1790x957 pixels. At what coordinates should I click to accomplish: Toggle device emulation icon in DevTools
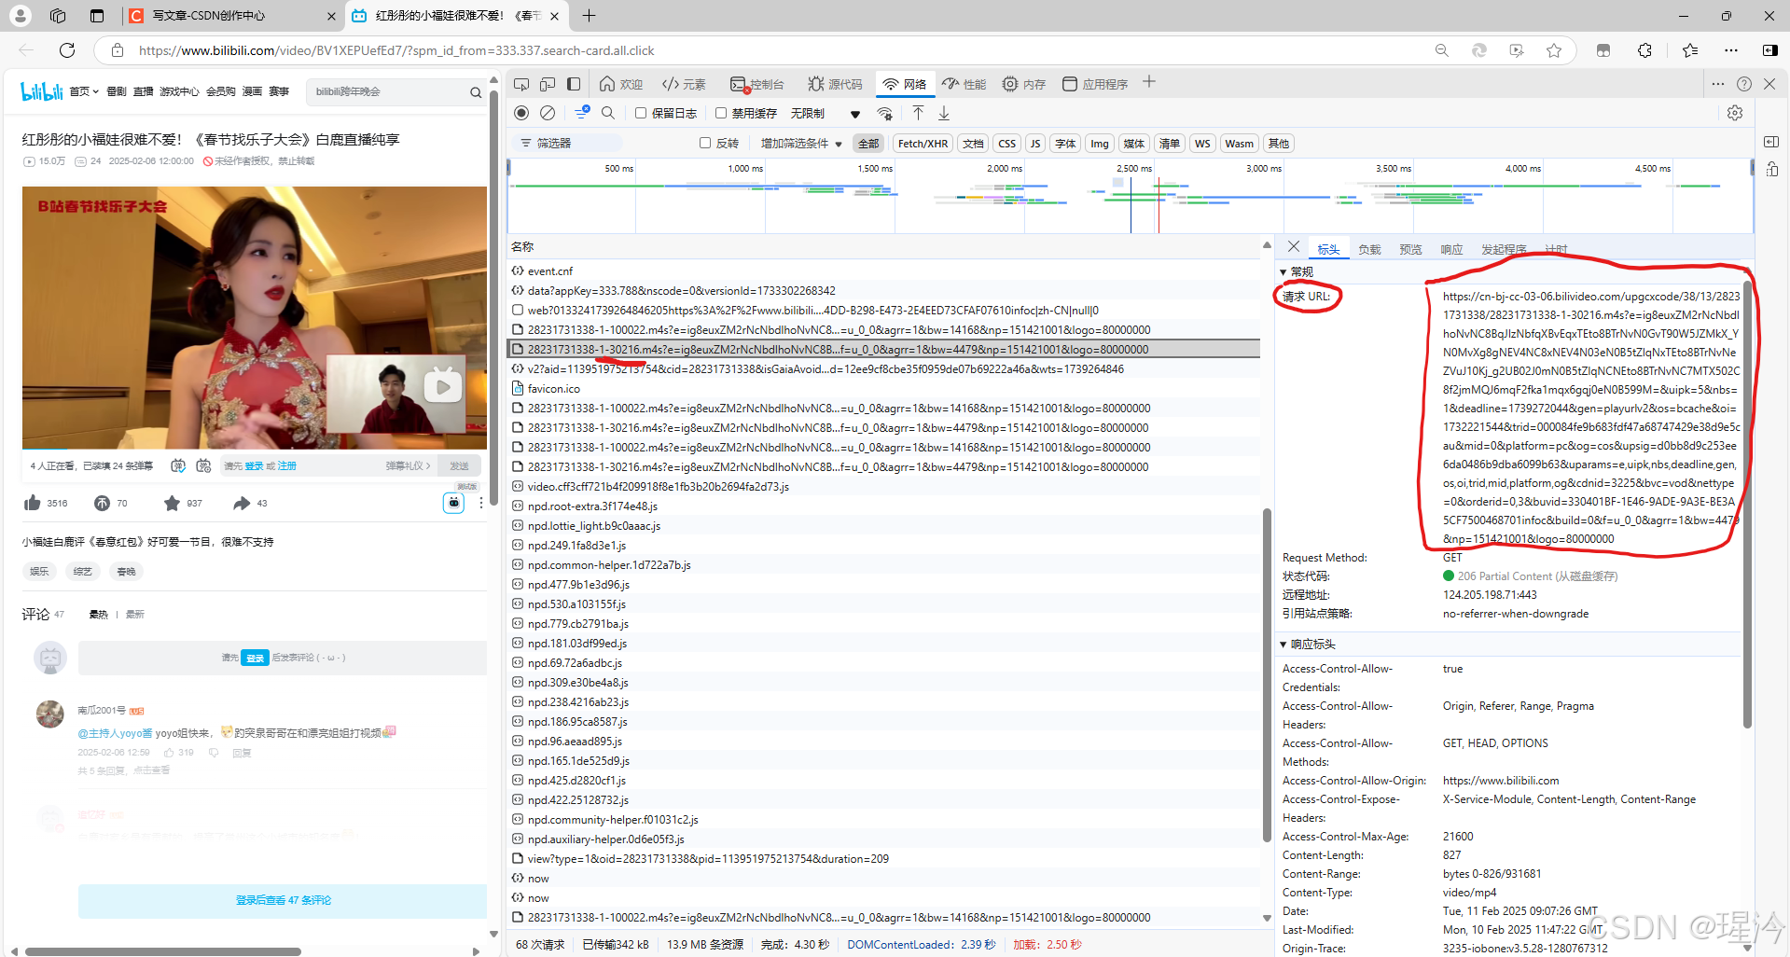548,84
